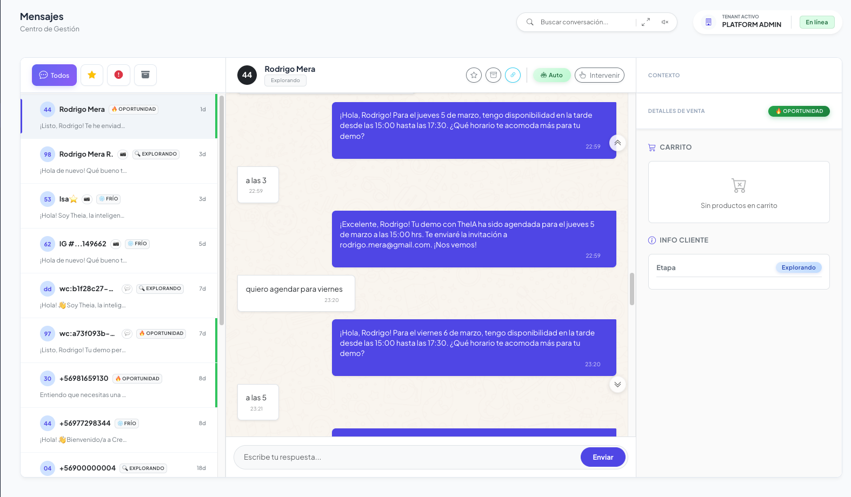Click the tenant building icon
Image resolution: width=851 pixels, height=497 pixels.
coord(708,22)
